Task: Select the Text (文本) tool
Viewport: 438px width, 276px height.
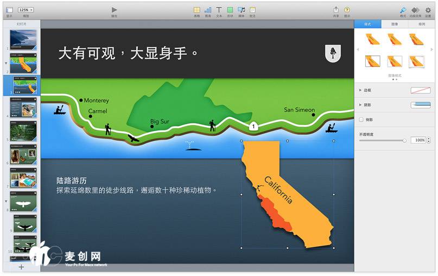Action: click(x=219, y=10)
